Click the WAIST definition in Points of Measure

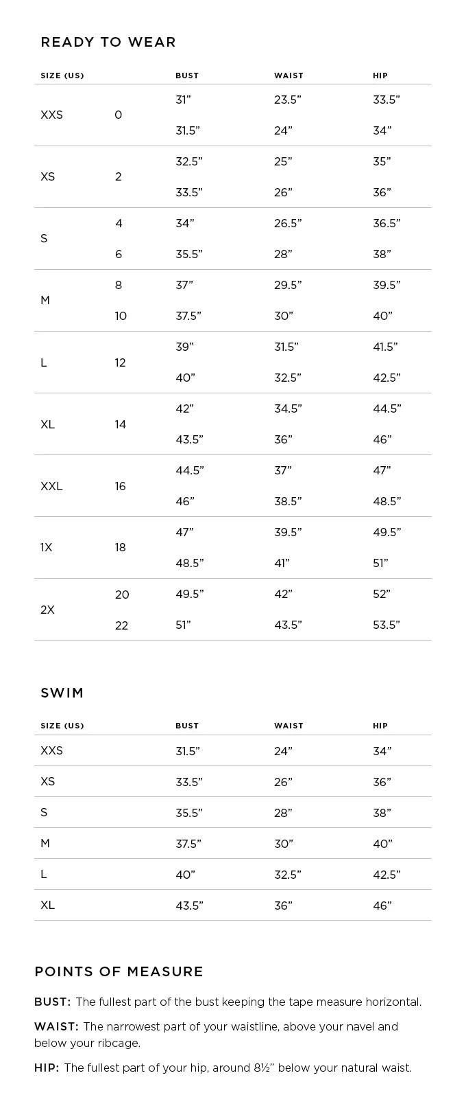(x=216, y=1035)
